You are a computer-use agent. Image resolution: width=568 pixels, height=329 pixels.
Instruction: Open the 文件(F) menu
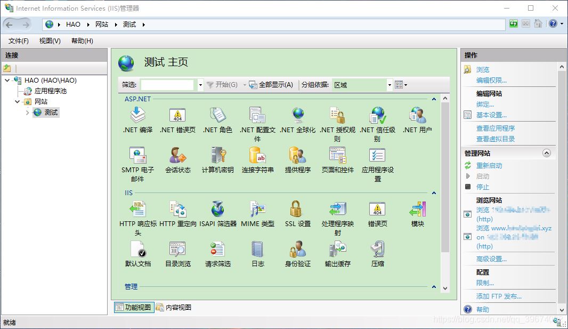pos(19,41)
